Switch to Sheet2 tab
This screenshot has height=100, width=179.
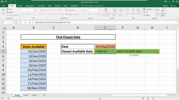tap(26, 95)
